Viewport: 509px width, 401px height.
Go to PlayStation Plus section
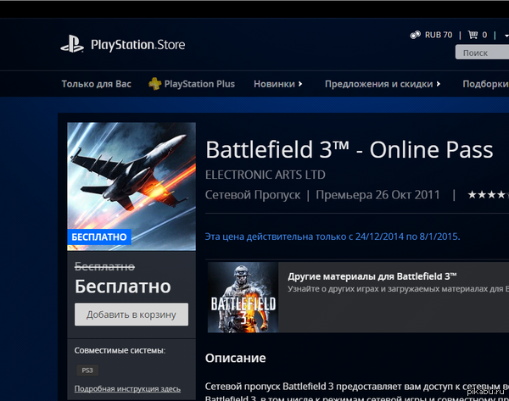(x=199, y=84)
